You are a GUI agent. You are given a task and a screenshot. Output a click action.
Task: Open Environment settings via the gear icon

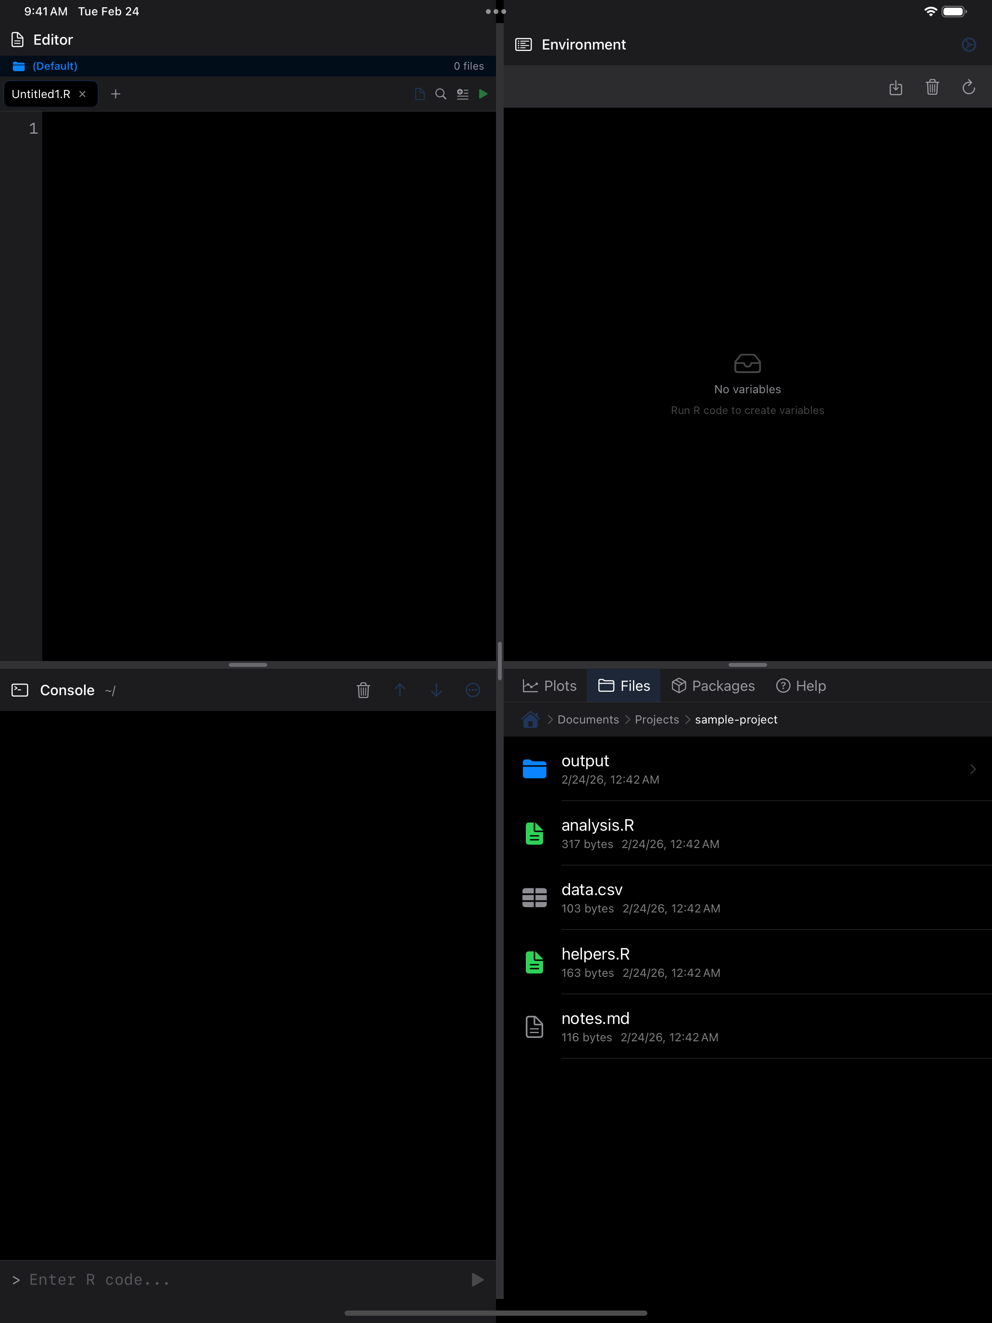(x=968, y=44)
